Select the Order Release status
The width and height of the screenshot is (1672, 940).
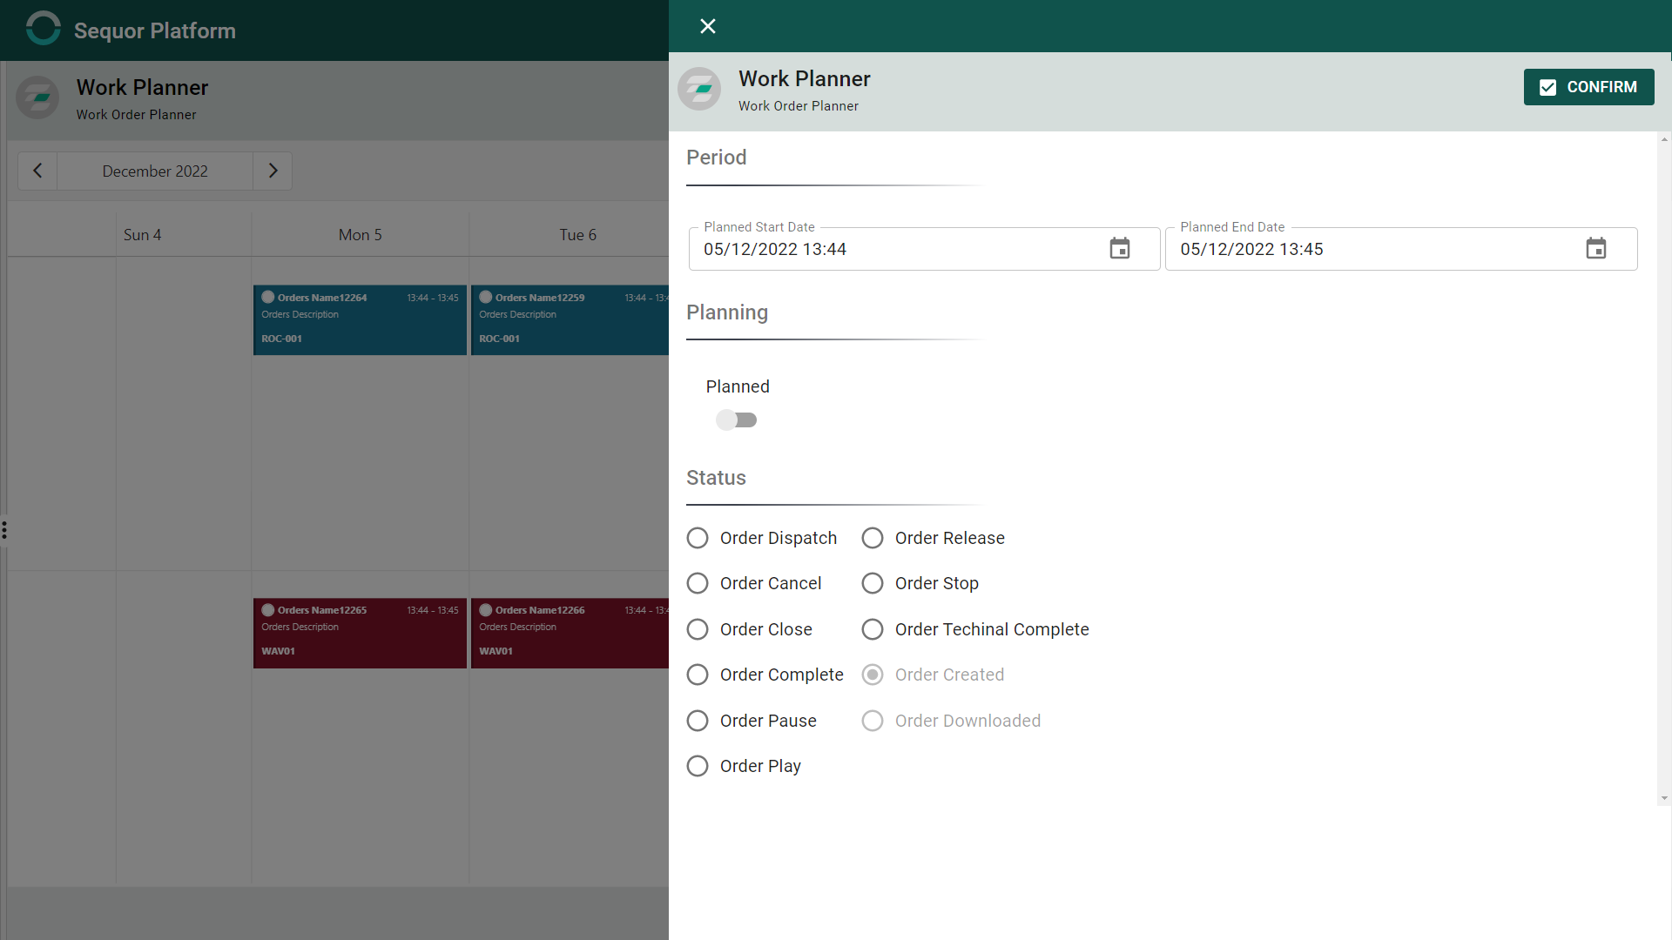click(873, 538)
